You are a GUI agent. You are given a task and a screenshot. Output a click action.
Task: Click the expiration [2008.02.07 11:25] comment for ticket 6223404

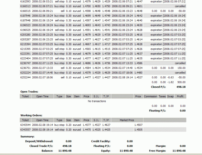168,58
